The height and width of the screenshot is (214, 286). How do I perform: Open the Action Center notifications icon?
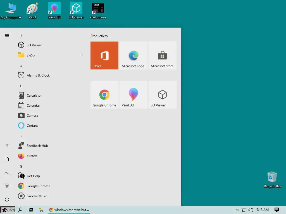click(277, 210)
